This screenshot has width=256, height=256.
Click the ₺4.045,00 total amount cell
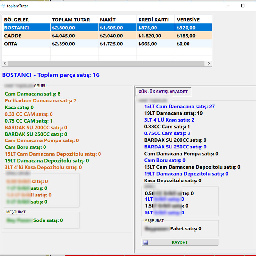pyautogui.click(x=63, y=36)
